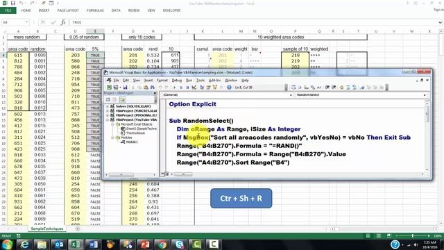Expand the VBAProject (FUNCRES.XLAM) node
The width and height of the screenshot is (444, 250).
108,111
